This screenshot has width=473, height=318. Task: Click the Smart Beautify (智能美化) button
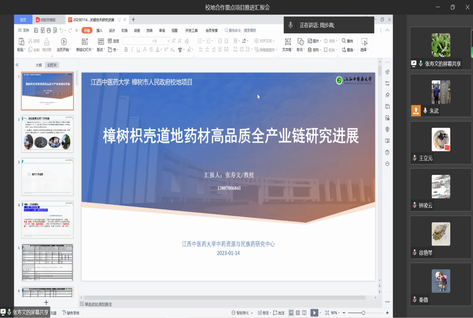242,313
